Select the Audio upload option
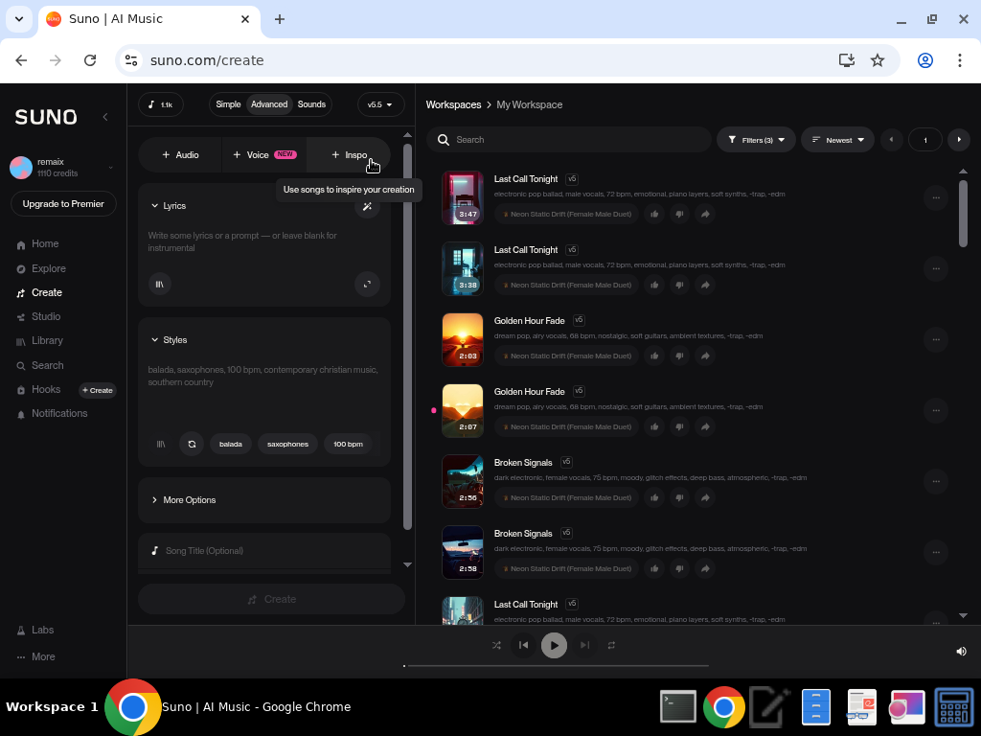The width and height of the screenshot is (981, 736). [x=180, y=154]
